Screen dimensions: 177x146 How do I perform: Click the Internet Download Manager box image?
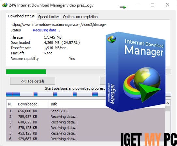click(x=136, y=72)
